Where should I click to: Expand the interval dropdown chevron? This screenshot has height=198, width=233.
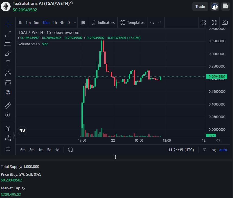[75, 23]
